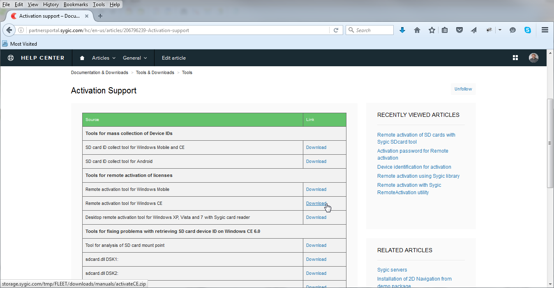The width and height of the screenshot is (554, 288).
Task: Open the Bookmarks menu
Action: click(76, 5)
